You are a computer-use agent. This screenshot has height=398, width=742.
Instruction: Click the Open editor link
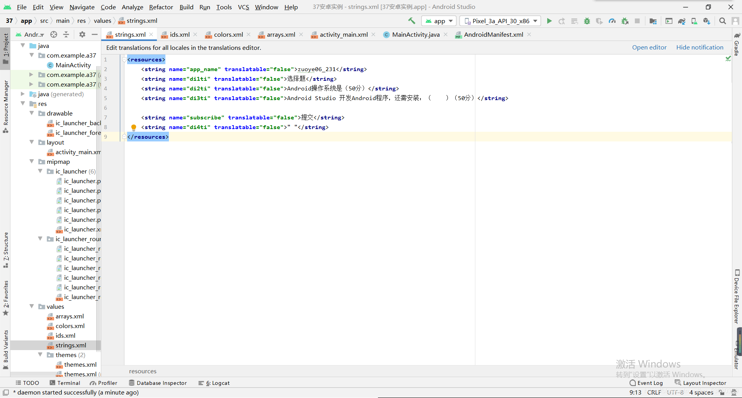649,47
